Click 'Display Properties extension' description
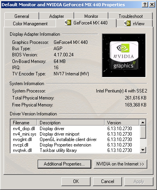The width and height of the screenshot is (157, 190). (65, 145)
